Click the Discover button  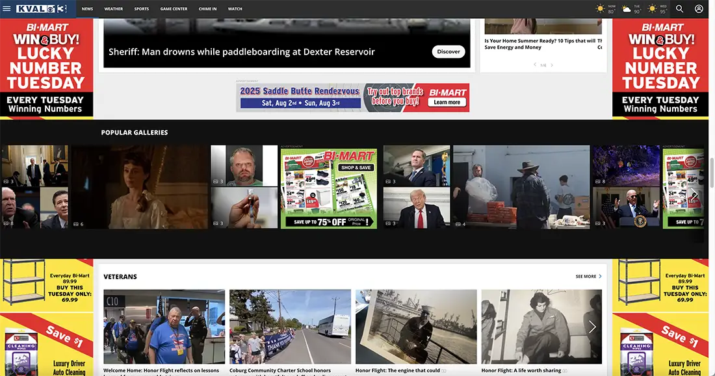click(x=448, y=51)
